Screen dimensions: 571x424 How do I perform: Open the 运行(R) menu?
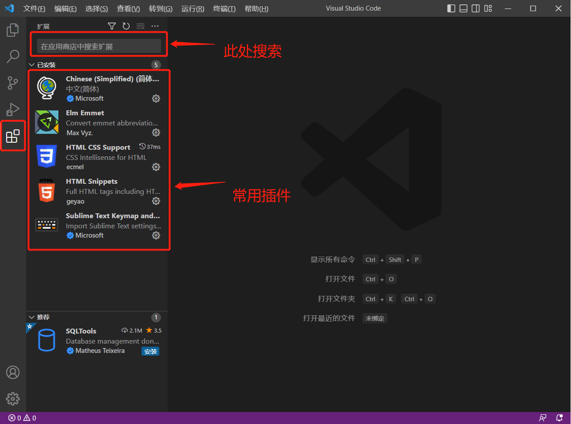click(x=193, y=8)
